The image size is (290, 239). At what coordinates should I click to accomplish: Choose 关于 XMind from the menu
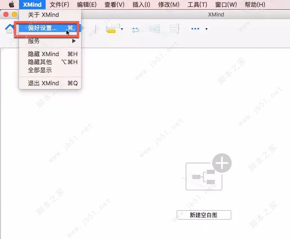pos(50,15)
